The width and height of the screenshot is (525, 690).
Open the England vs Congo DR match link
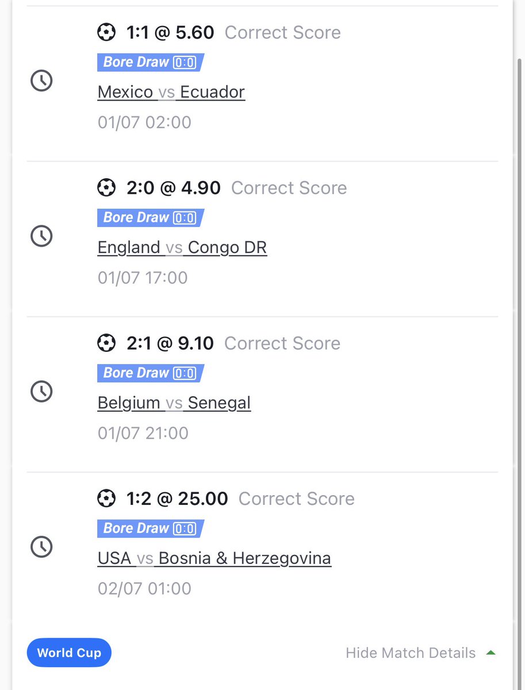(182, 247)
